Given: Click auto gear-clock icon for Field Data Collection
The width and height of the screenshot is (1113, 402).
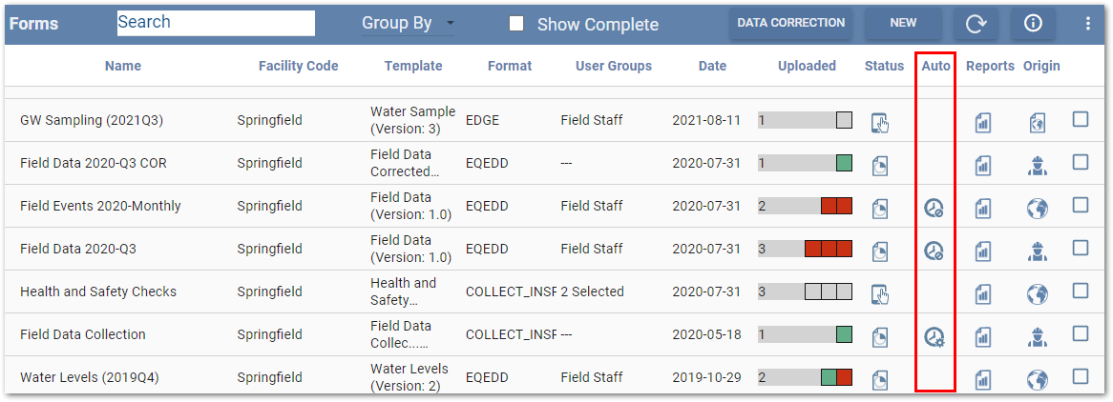Looking at the screenshot, I should (934, 337).
